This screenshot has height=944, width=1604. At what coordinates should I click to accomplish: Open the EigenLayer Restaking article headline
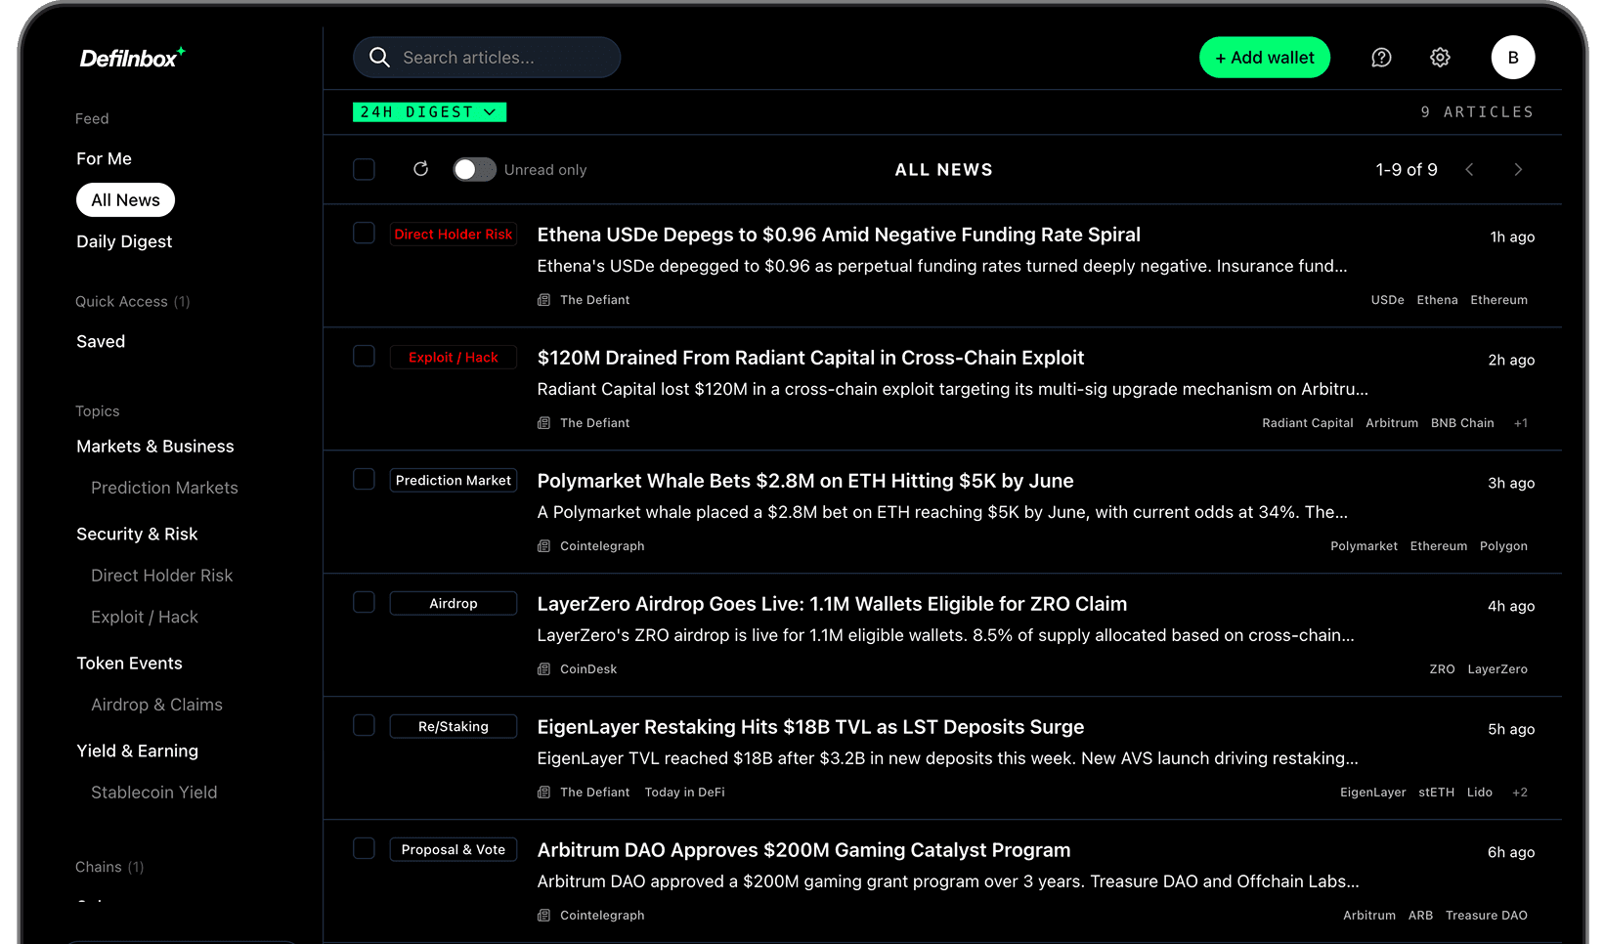tap(809, 727)
